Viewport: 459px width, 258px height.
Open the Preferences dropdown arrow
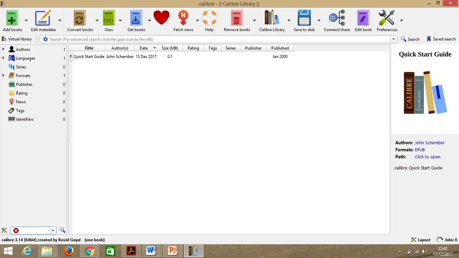tap(401, 20)
